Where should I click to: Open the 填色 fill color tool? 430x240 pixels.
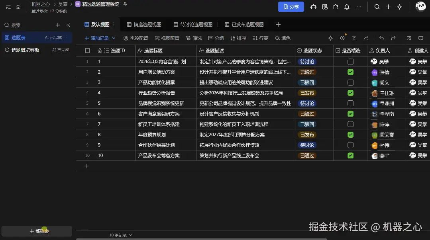(283, 38)
